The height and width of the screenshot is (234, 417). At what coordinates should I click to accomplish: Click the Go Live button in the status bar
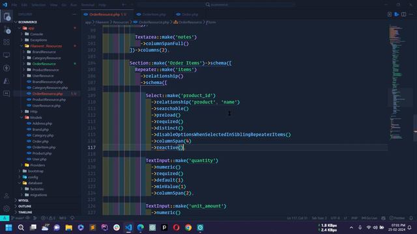pyautogui.click(x=369, y=218)
